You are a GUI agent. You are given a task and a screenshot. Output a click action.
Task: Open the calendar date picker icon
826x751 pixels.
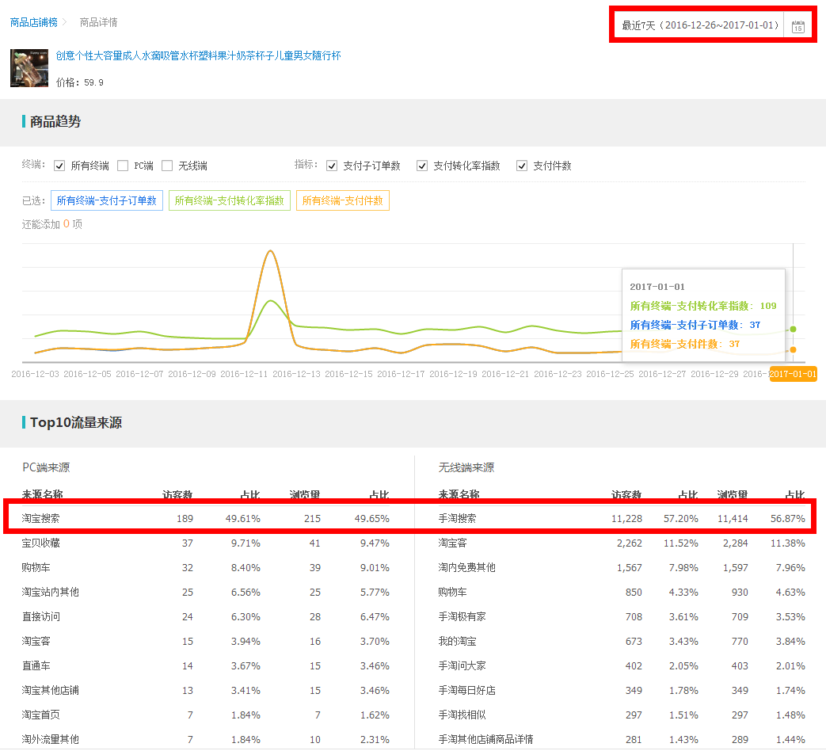click(797, 26)
